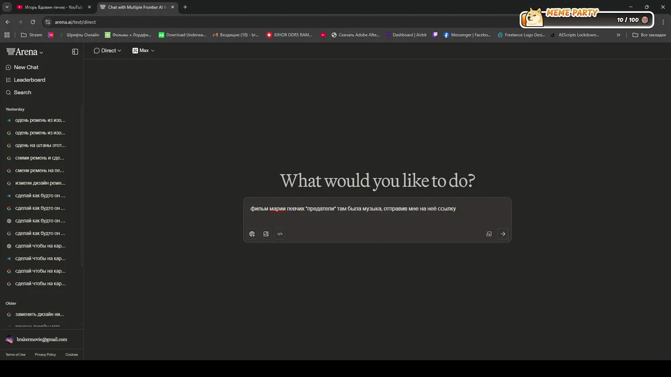Image resolution: width=671 pixels, height=377 pixels.
Task: Reload the current page
Action: tap(33, 22)
